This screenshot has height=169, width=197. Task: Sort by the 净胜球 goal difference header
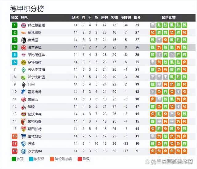coord(126,18)
